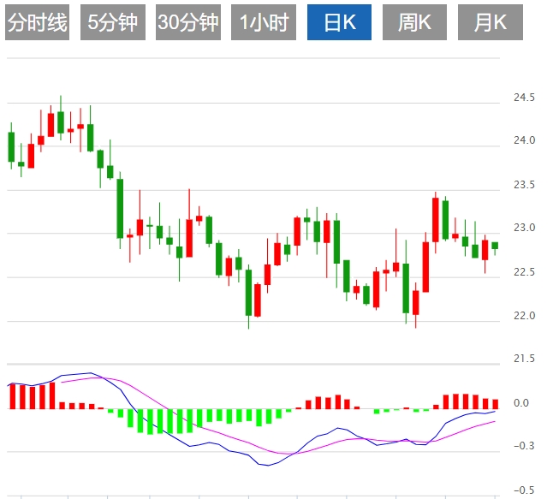The height and width of the screenshot is (499, 553).
Task: Click the first green candlestick at far left
Action: pos(11,146)
